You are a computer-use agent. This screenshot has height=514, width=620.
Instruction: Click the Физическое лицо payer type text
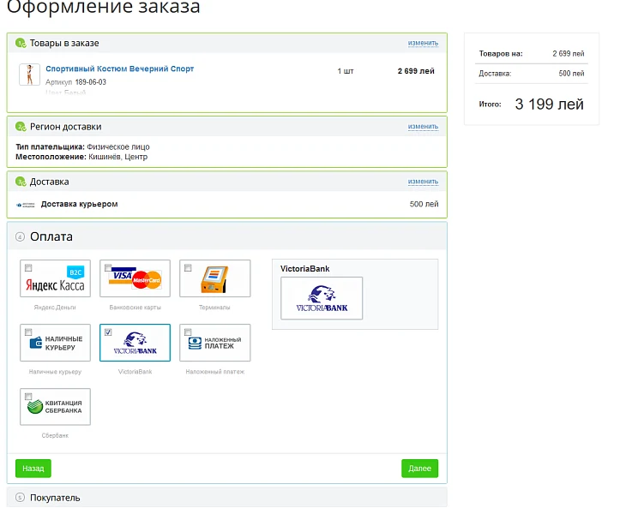(118, 147)
